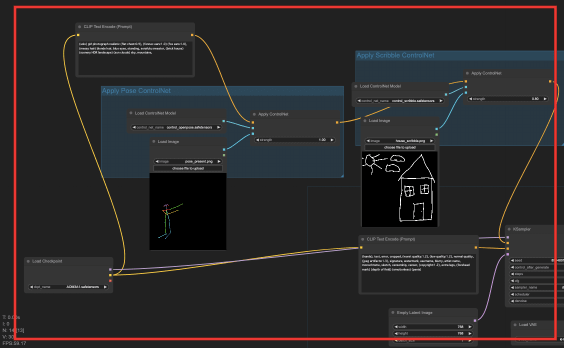Collapse the Empty Latent Image node dot
Screen dimensions: 564x348
tap(393, 312)
